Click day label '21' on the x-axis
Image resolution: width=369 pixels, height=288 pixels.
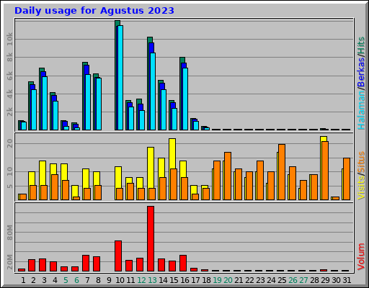click(239, 280)
